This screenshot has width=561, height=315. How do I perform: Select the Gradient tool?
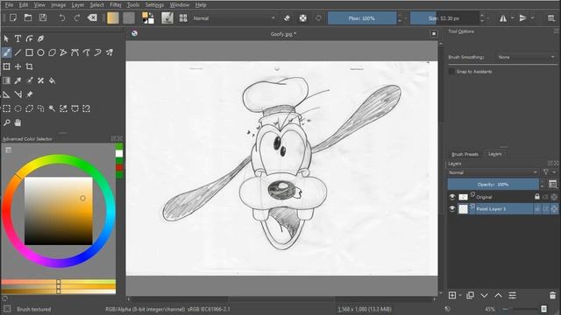[6, 80]
